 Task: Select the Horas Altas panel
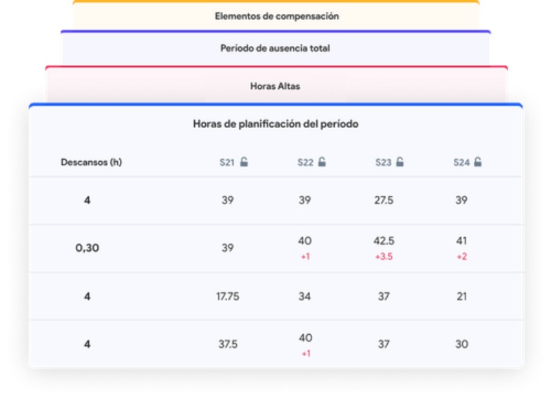(275, 86)
